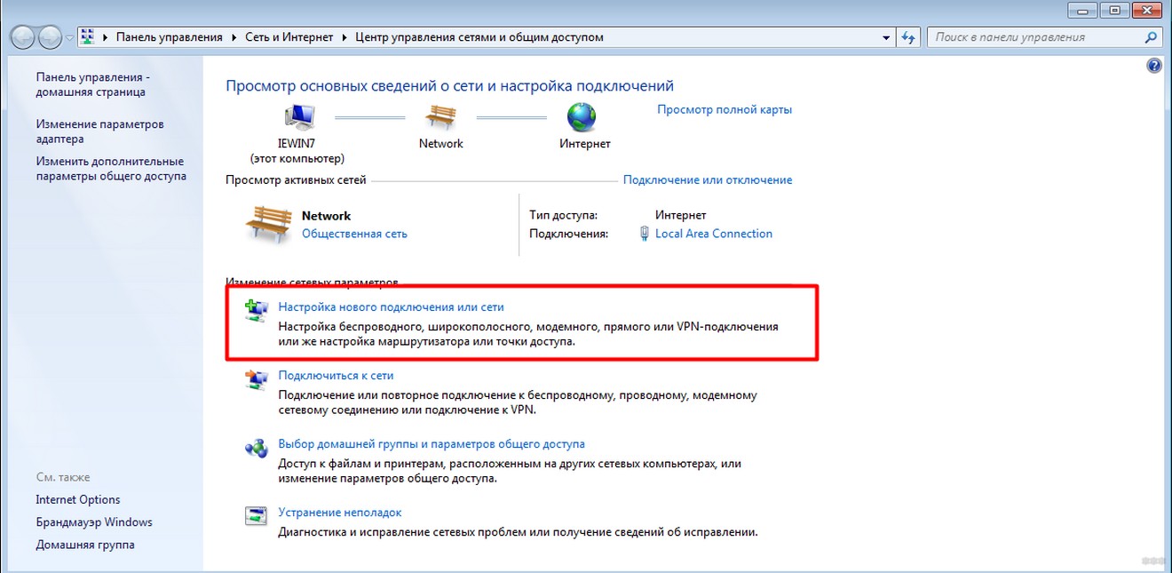Viewport: 1172px width, 573px height.
Task: Click 'Настройка нового подключения или сети'
Action: point(391,306)
